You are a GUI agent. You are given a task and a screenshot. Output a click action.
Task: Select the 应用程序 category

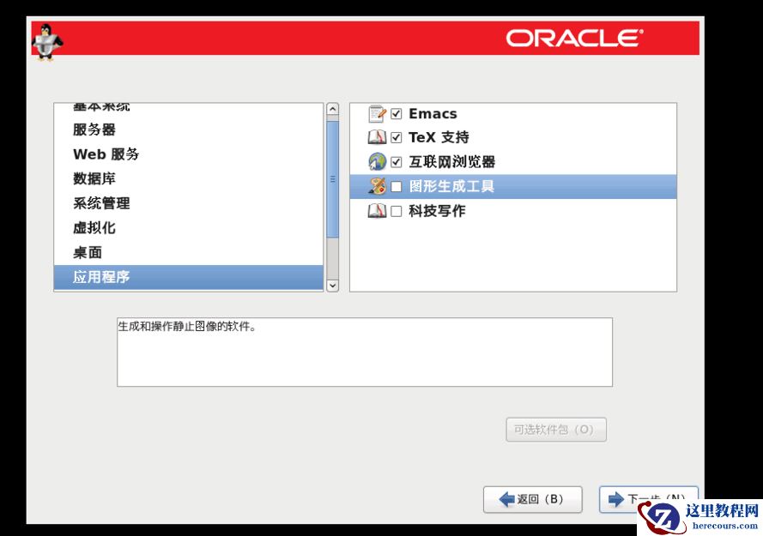click(x=188, y=277)
